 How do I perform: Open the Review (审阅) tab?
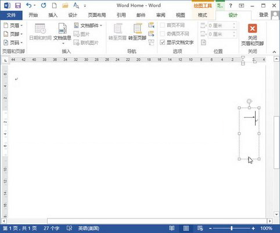161,15
